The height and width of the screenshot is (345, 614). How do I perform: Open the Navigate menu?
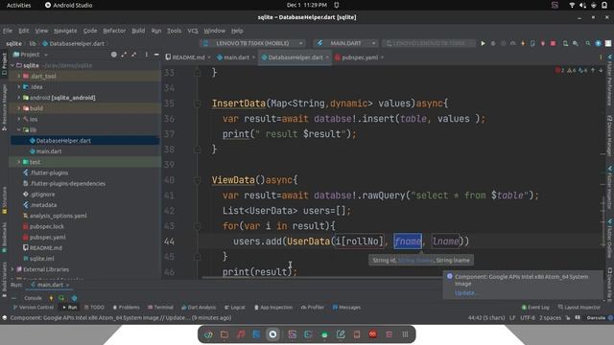point(65,31)
